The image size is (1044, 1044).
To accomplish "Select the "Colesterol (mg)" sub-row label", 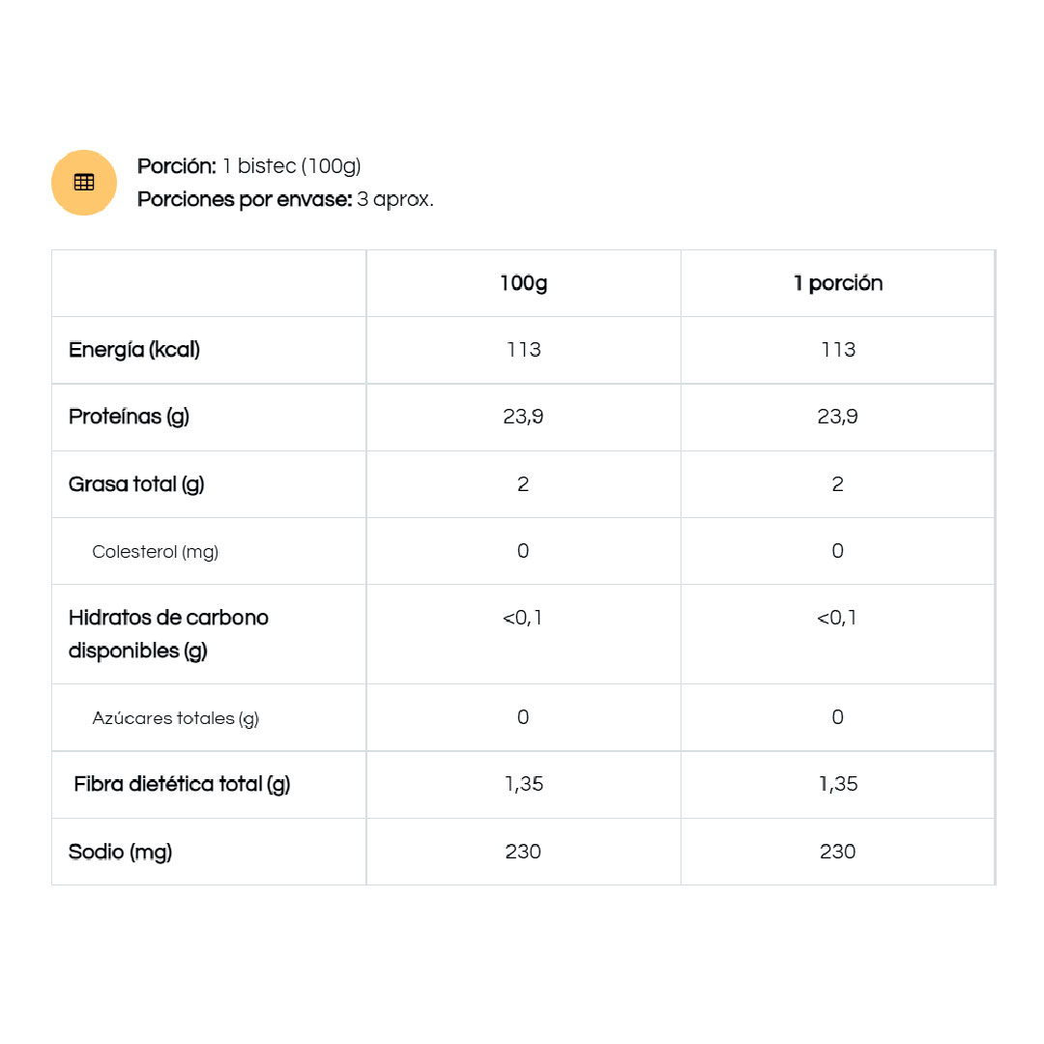I will coord(156,552).
